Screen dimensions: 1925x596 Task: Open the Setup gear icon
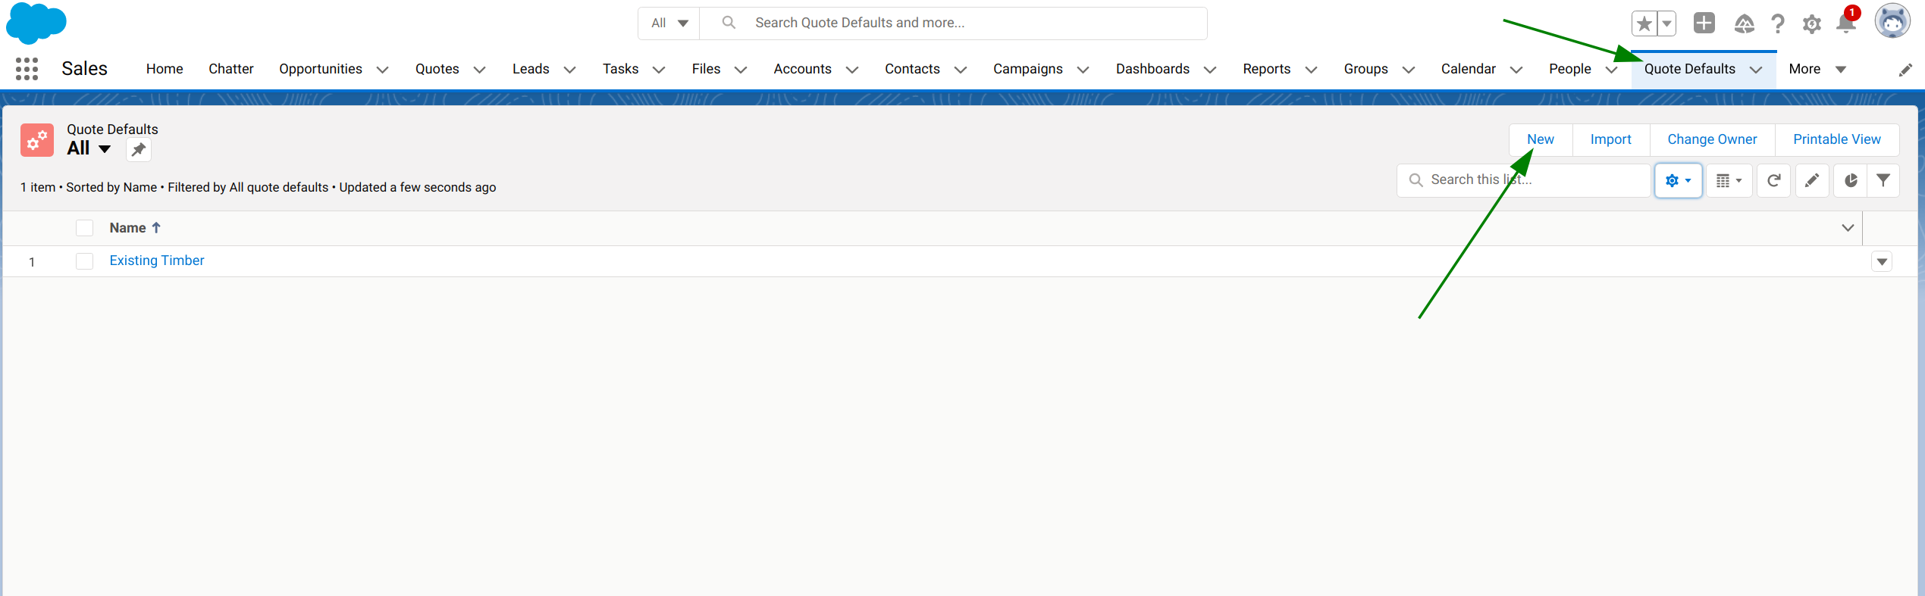coord(1811,24)
